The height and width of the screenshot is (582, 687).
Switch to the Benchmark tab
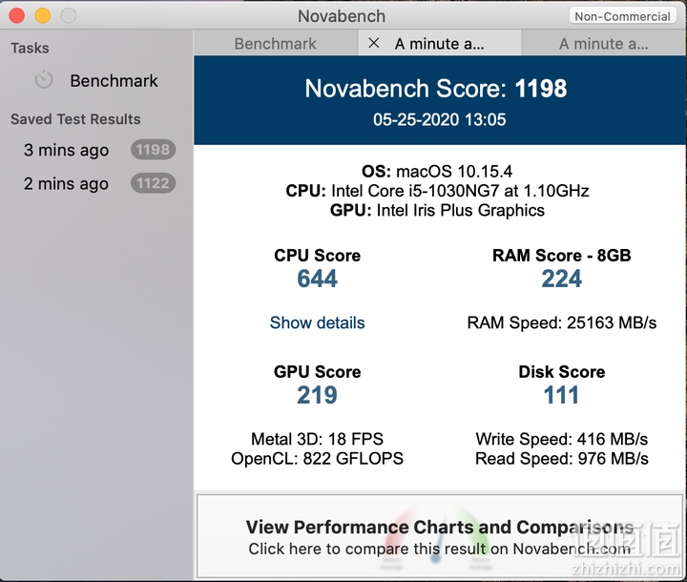click(x=276, y=43)
